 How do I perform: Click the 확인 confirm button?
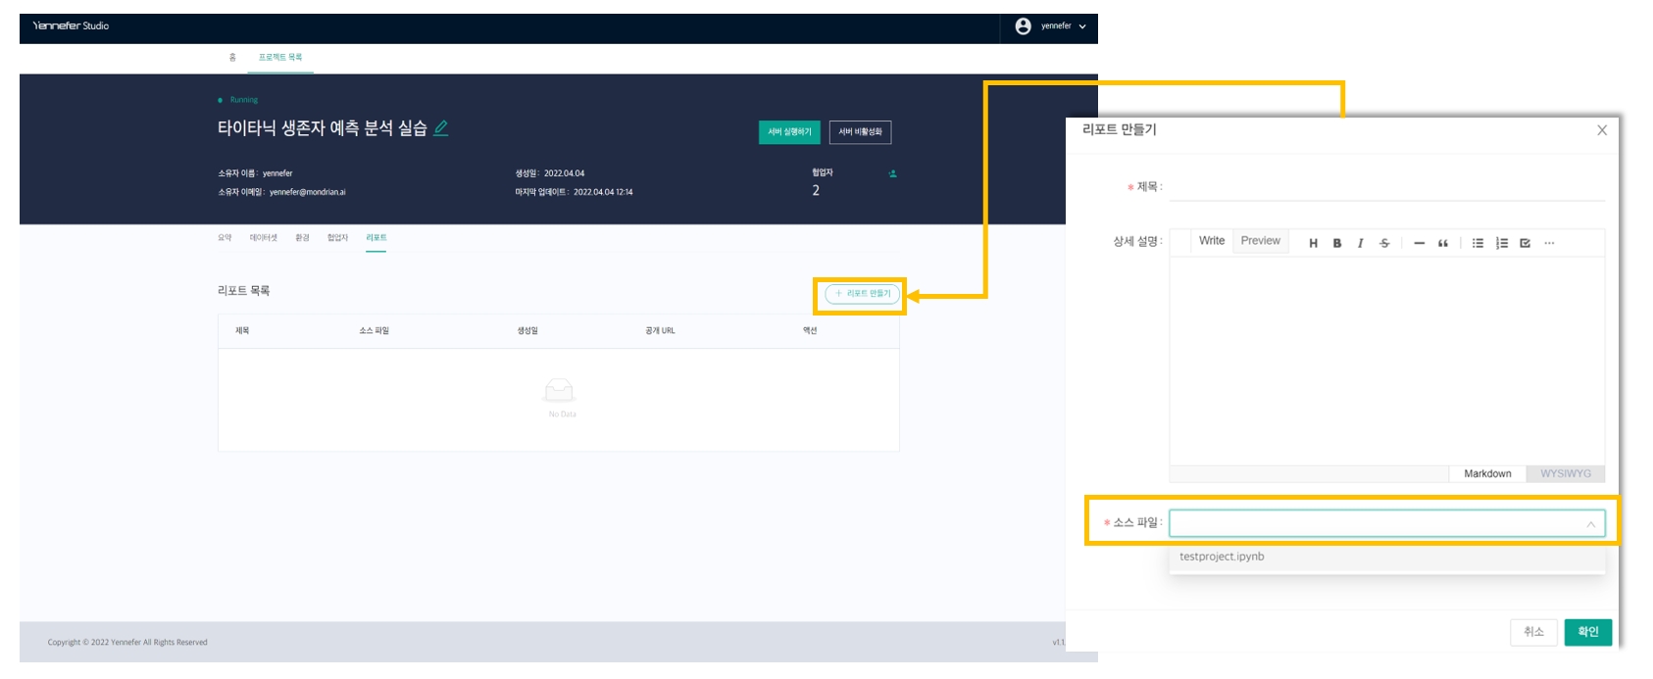click(1587, 632)
